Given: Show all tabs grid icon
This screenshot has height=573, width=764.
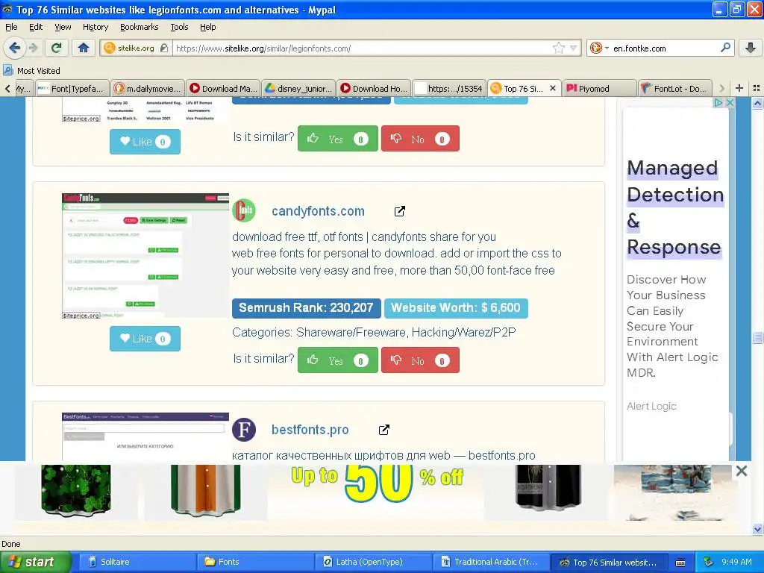Looking at the screenshot, I should coord(757,88).
